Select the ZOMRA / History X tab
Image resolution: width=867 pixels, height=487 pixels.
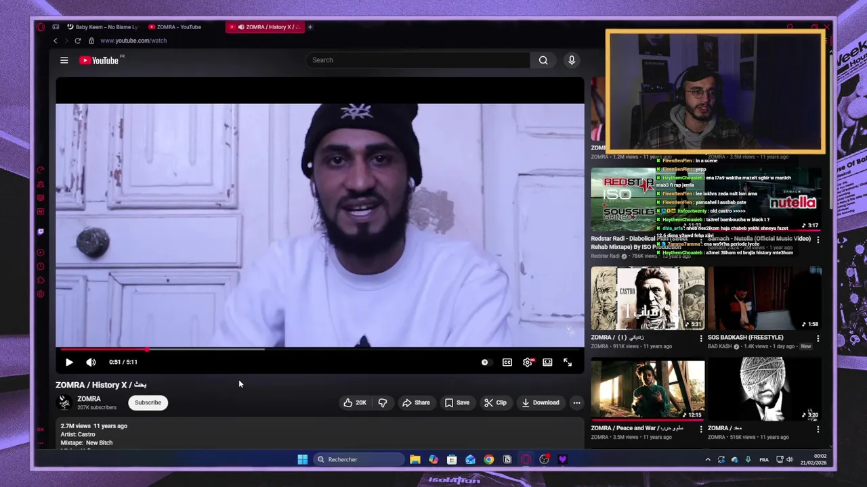(266, 27)
